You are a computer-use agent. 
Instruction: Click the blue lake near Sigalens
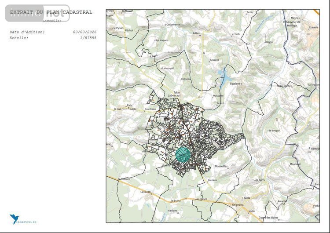(224, 78)
